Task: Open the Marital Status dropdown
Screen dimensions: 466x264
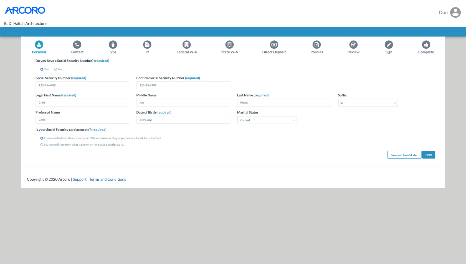Action: tap(267, 120)
